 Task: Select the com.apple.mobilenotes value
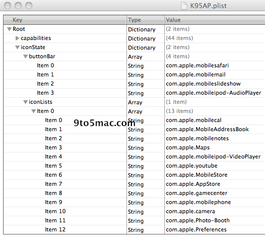(197, 138)
